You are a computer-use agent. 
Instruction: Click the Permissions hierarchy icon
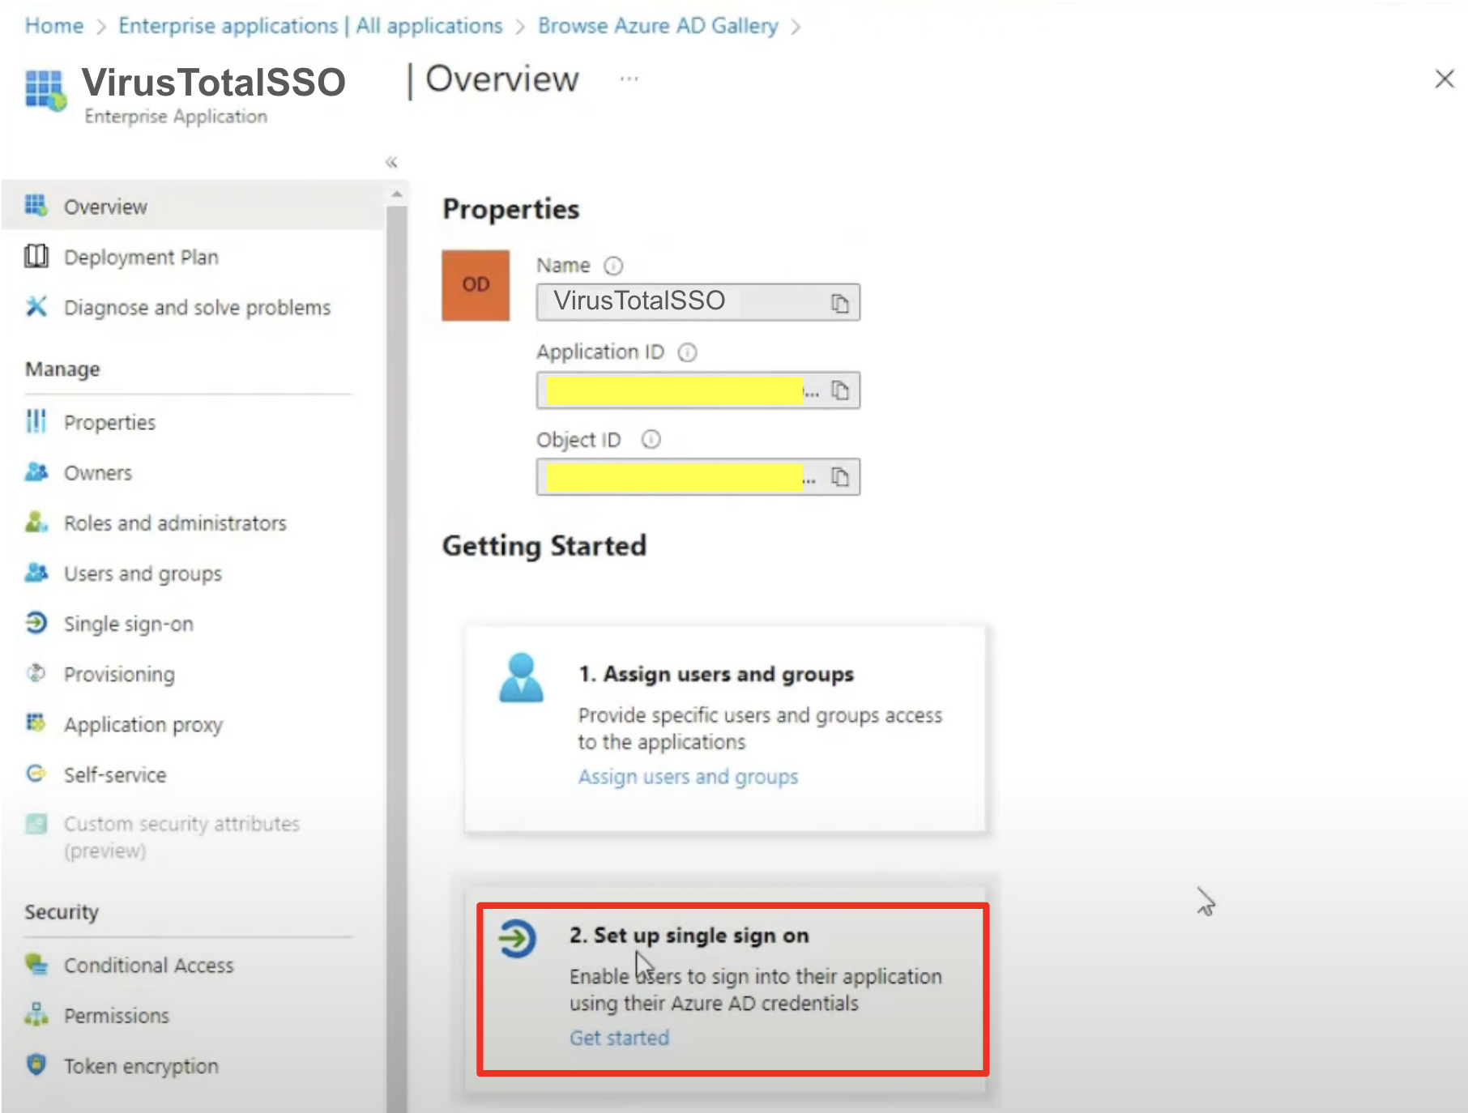click(x=36, y=1014)
